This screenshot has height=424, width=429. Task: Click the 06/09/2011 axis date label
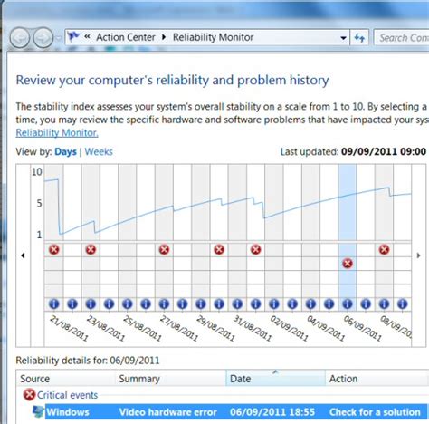click(x=363, y=328)
